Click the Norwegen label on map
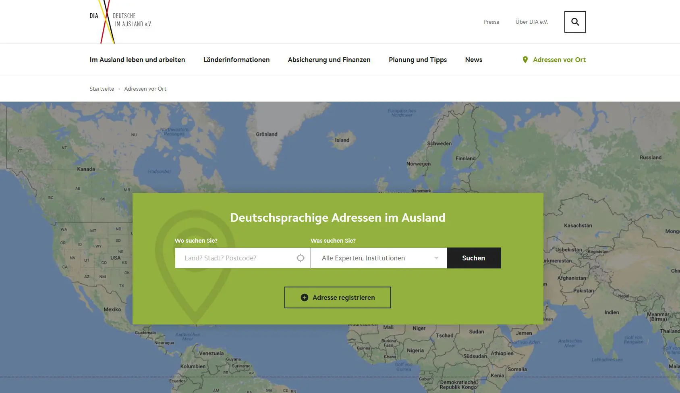The height and width of the screenshot is (393, 680). point(418,164)
